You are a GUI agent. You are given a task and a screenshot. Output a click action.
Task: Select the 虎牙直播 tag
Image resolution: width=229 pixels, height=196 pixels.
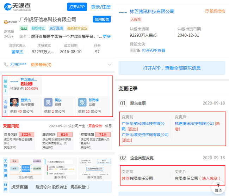point(56,28)
